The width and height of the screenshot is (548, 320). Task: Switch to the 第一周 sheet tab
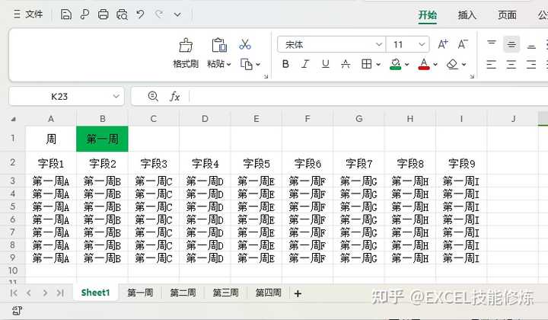click(x=140, y=293)
